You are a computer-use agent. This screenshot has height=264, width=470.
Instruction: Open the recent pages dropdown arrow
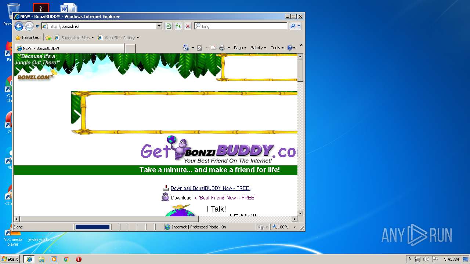[37, 26]
